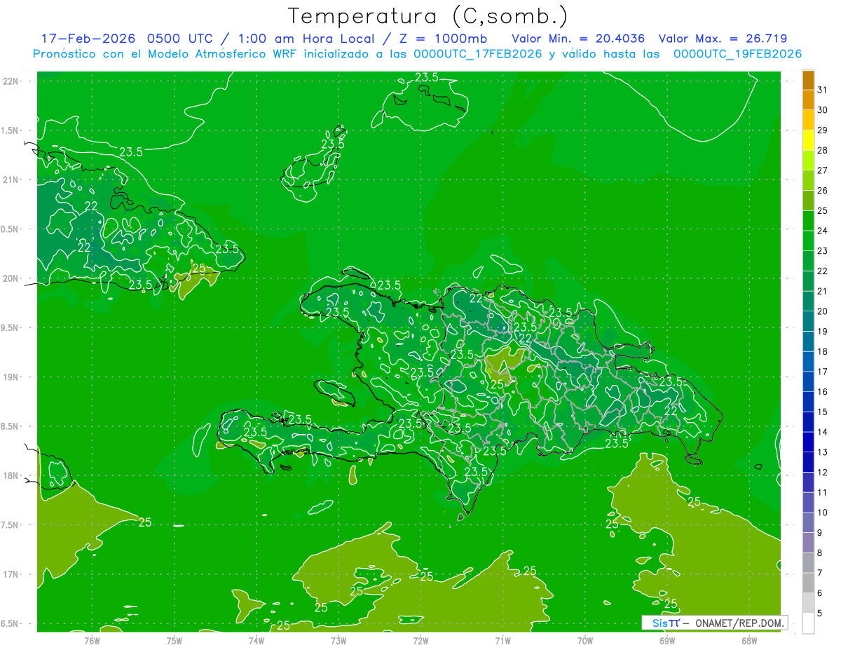Image resolution: width=841 pixels, height=650 pixels.
Task: Click the yellow swatch between 28 and 29
Action: click(808, 140)
